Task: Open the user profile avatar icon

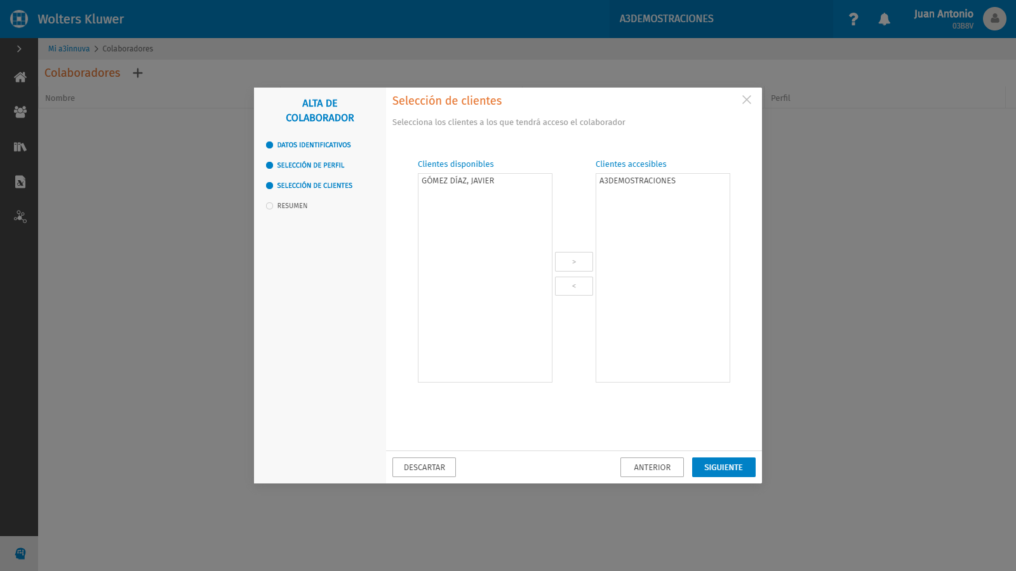Action: (x=994, y=19)
